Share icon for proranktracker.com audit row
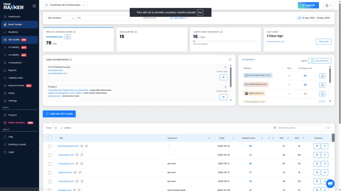Viewport: 341px width, 191px height. [325, 146]
